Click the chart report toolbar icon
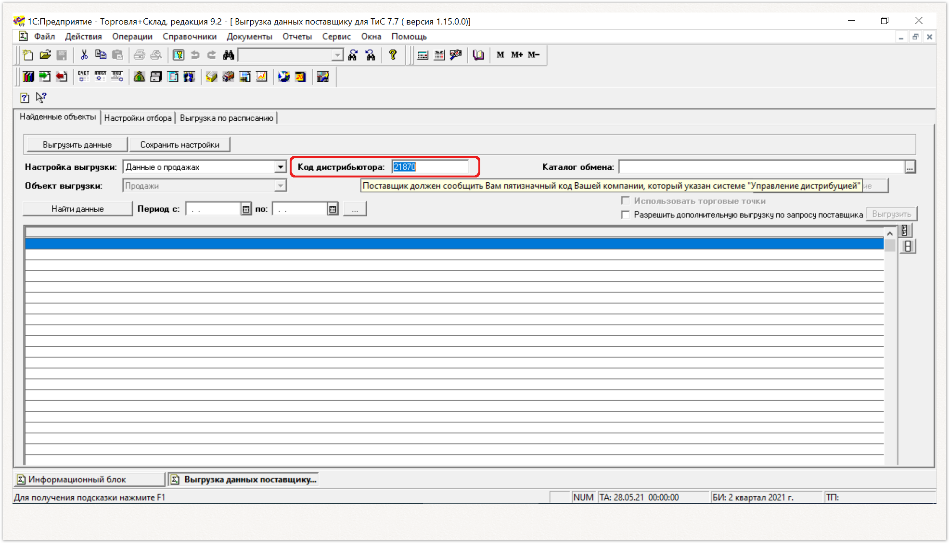Screen dimensions: 949x543 tap(262, 77)
